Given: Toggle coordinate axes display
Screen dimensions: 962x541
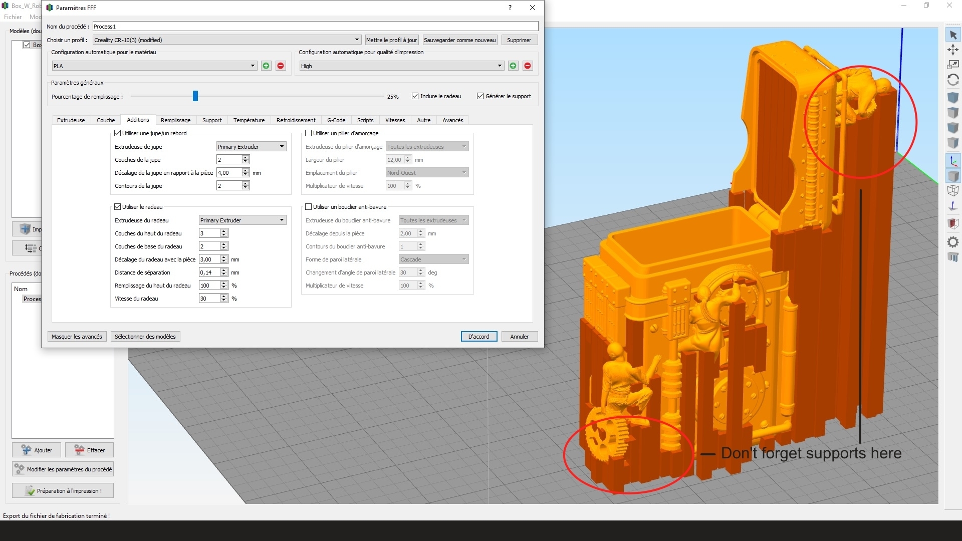Looking at the screenshot, I should [x=952, y=161].
